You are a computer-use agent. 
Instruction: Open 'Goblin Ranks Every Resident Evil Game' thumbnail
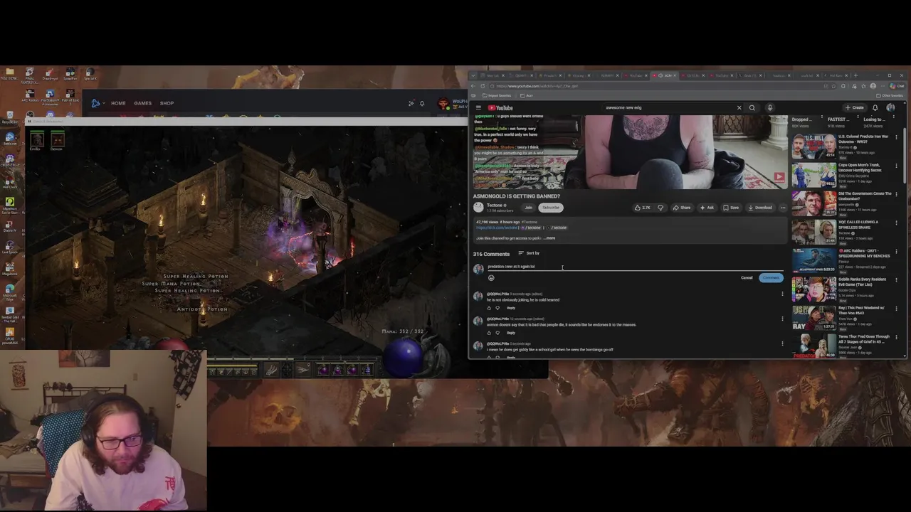click(814, 289)
